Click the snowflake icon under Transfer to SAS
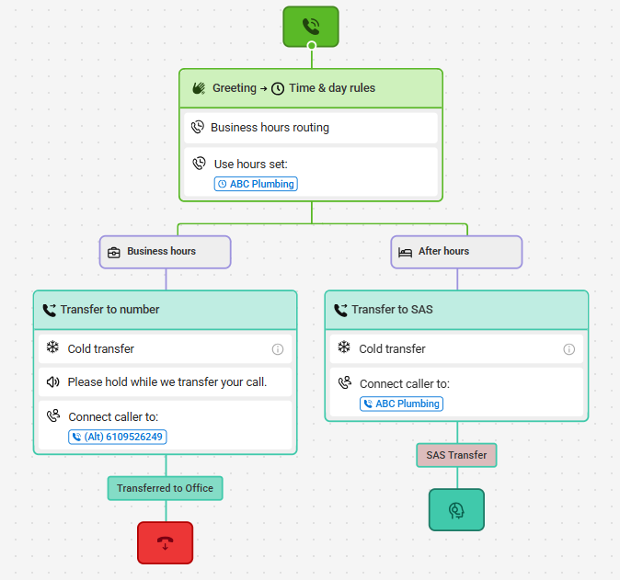620x580 pixels. click(344, 347)
